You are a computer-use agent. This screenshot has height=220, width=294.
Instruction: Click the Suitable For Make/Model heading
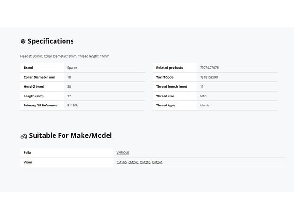tap(71, 135)
